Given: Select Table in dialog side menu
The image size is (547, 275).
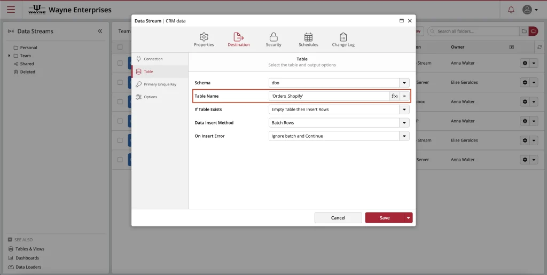Looking at the screenshot, I should pyautogui.click(x=160, y=72).
